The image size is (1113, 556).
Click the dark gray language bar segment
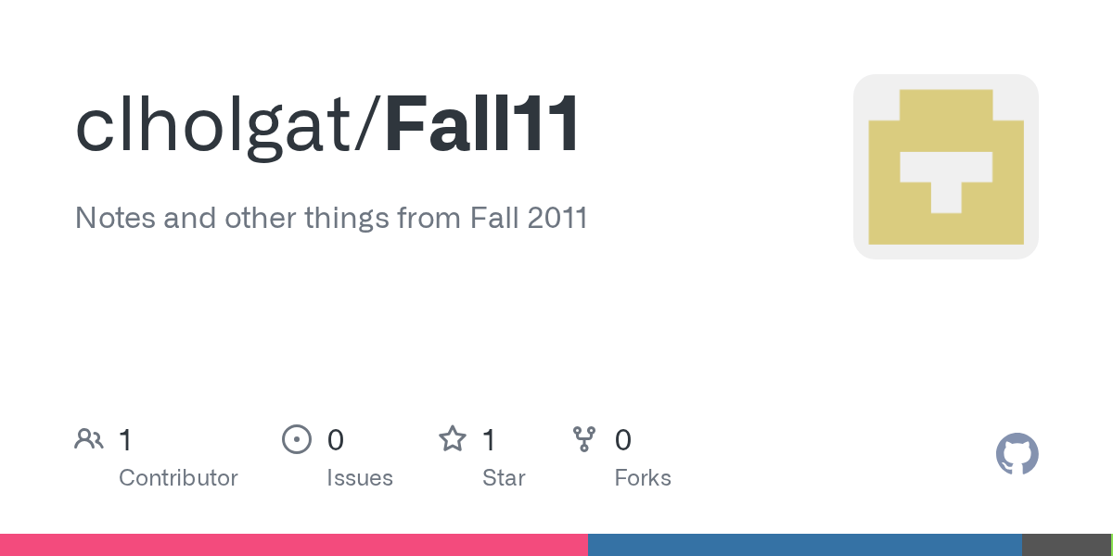(1065, 545)
